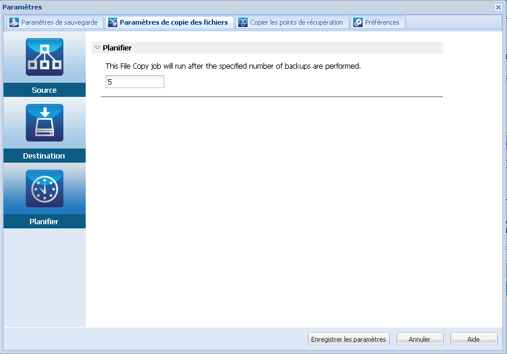Image resolution: width=507 pixels, height=354 pixels.
Task: Close the Paramètres dialog
Action: click(x=498, y=7)
